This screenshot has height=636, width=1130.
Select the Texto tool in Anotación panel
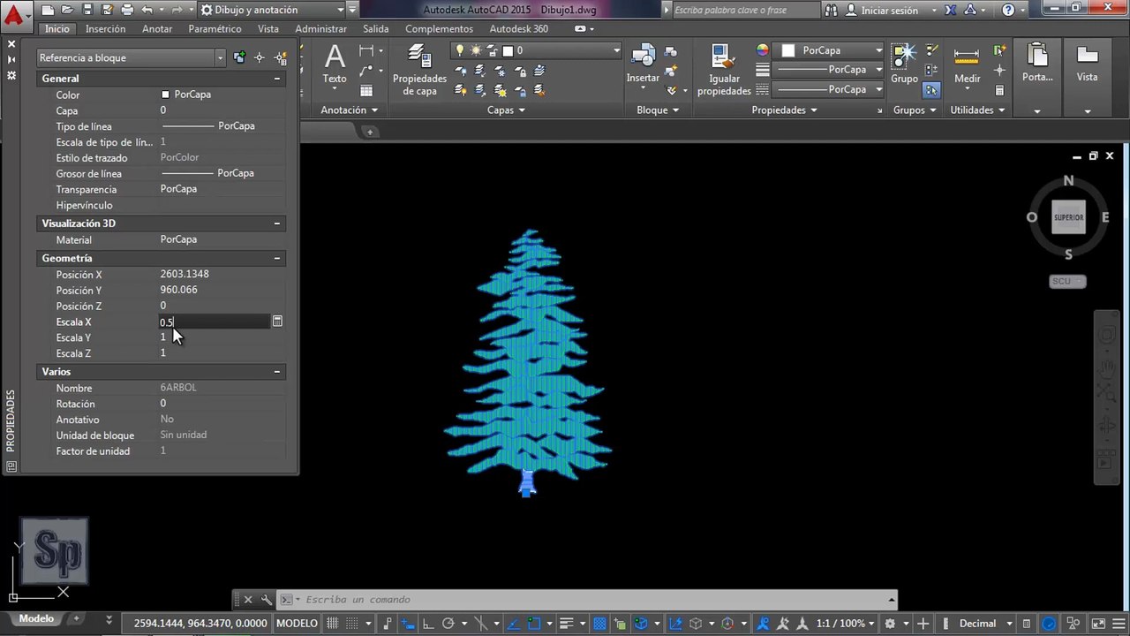(x=335, y=65)
